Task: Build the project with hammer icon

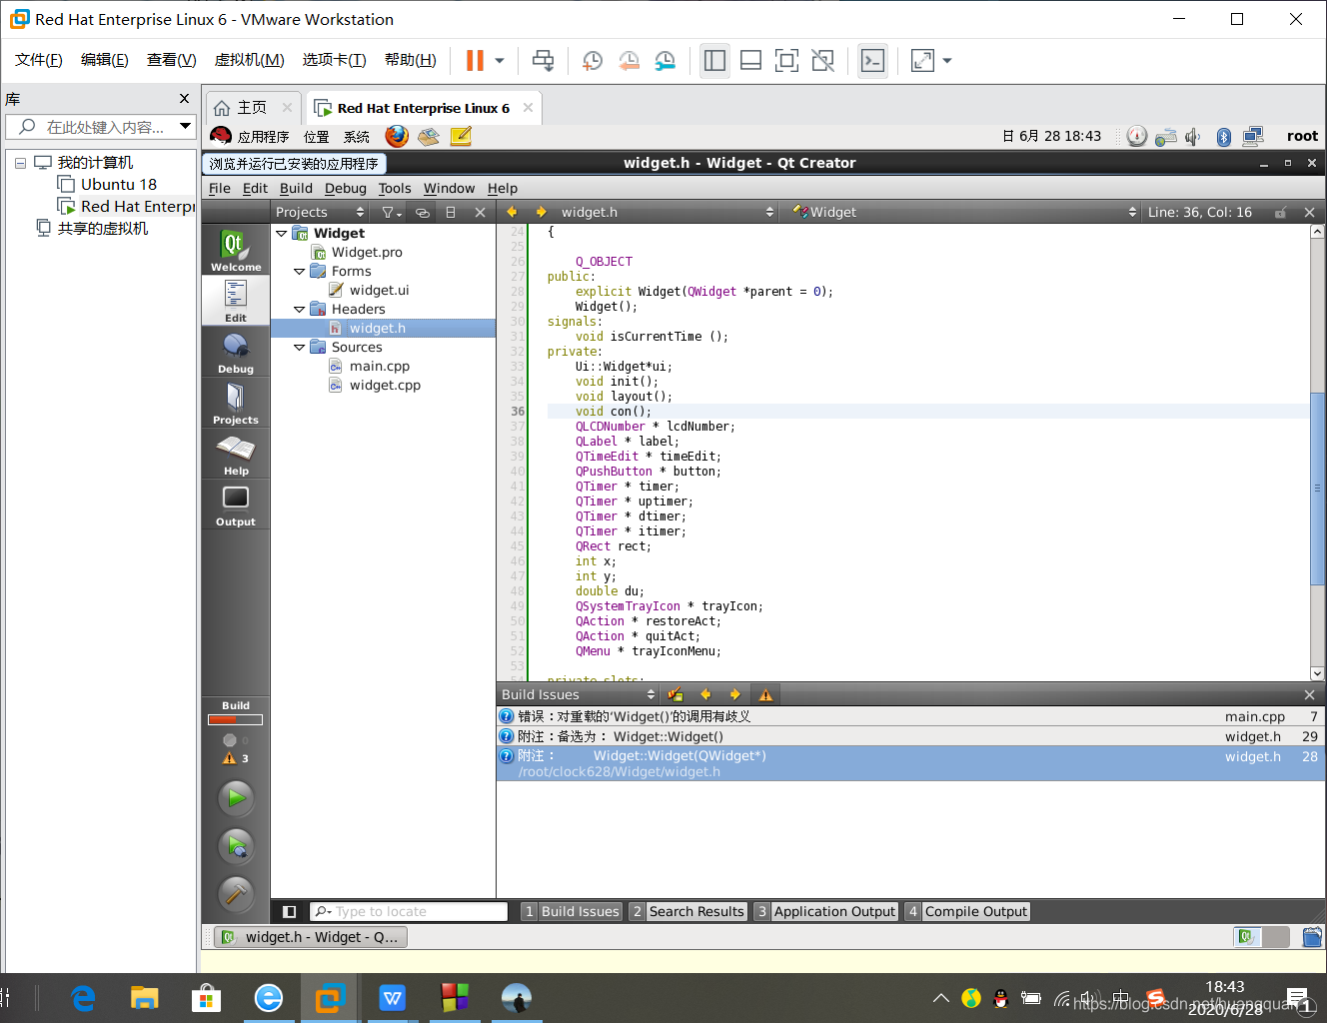Action: (x=236, y=893)
